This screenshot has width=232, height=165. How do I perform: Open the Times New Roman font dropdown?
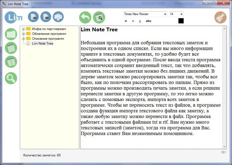click(x=165, y=14)
